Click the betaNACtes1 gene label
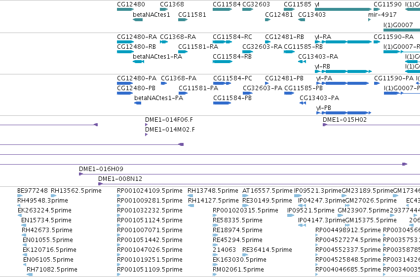Screen dimensions: 420x277 point(152,14)
